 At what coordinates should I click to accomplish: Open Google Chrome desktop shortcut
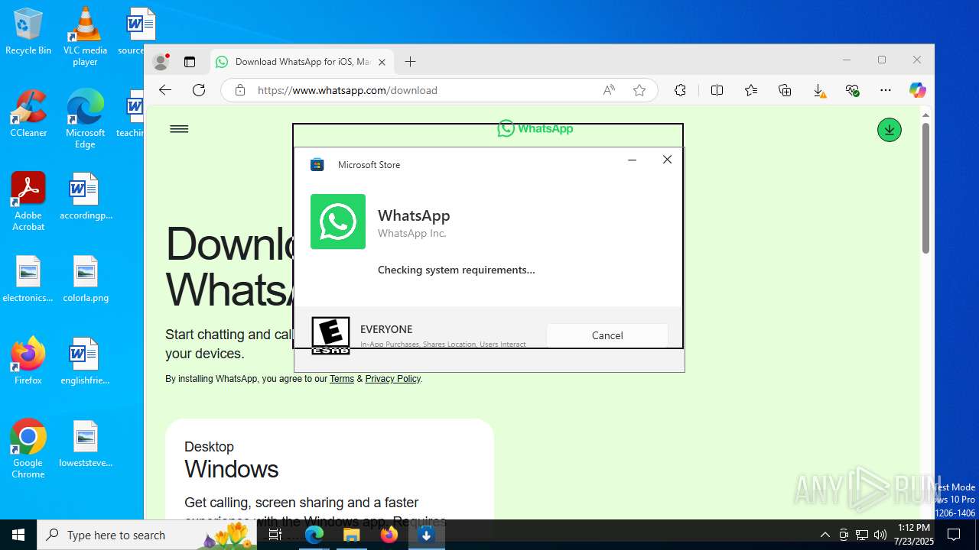(x=28, y=449)
